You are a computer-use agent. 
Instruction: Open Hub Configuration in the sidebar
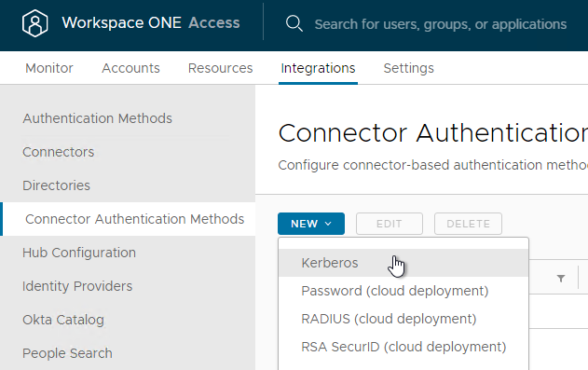(79, 253)
